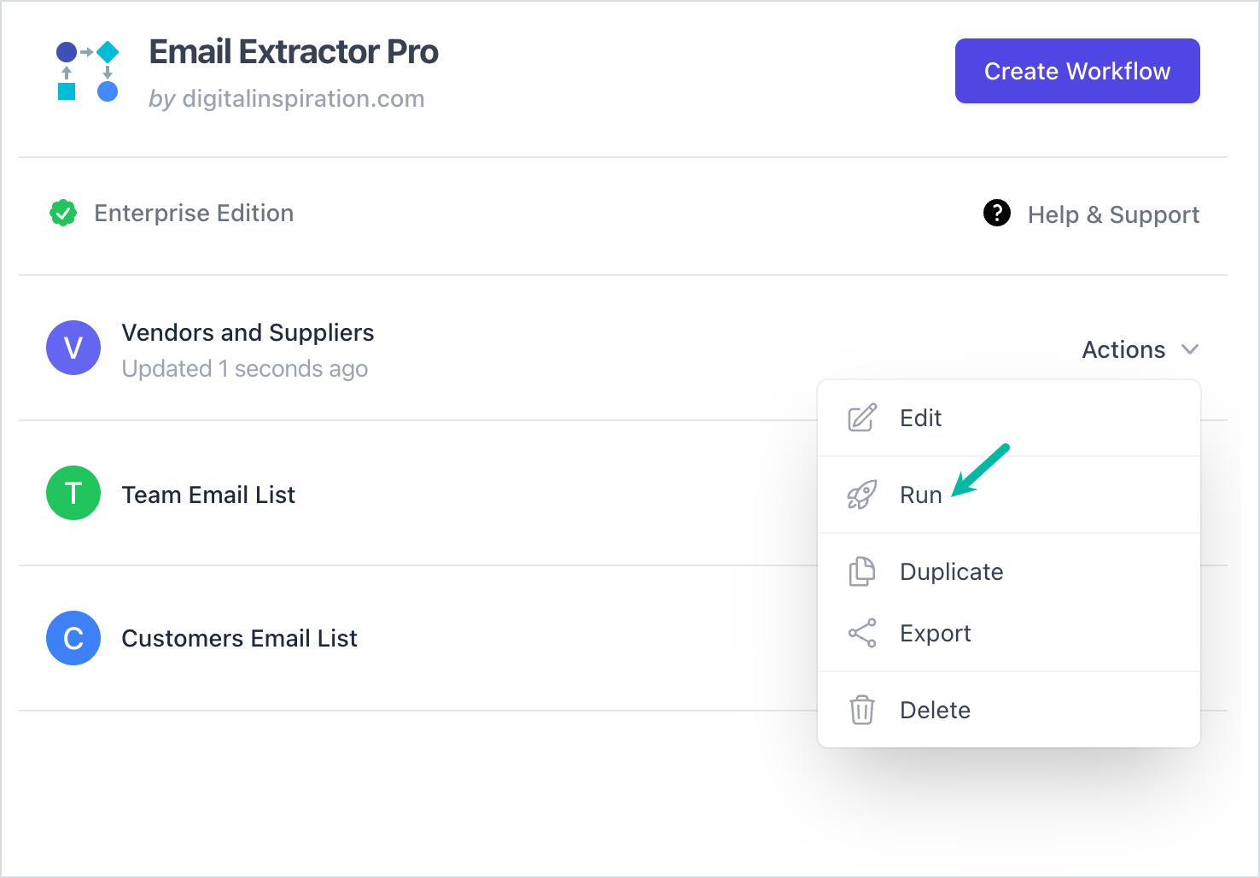Click the Create Workflow button
The image size is (1260, 878).
click(x=1077, y=71)
